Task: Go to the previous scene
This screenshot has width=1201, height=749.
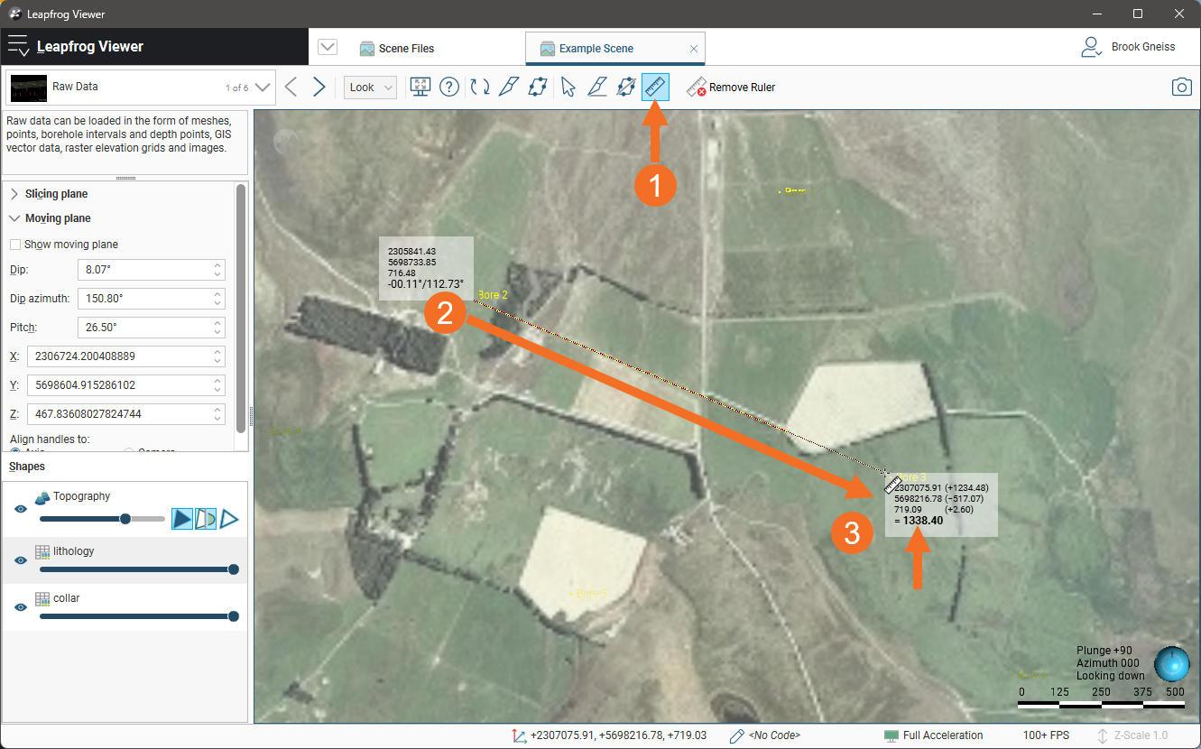Action: point(291,87)
